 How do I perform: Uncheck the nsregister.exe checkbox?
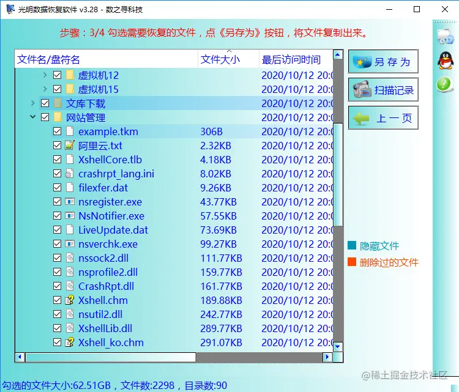[58, 201]
